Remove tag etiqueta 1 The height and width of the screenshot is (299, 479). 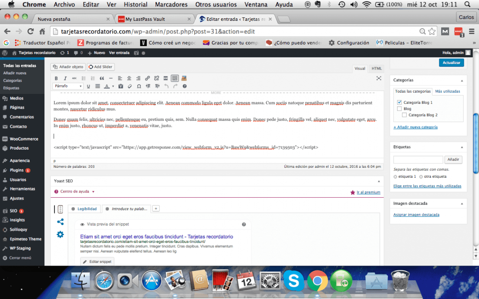coord(395,177)
